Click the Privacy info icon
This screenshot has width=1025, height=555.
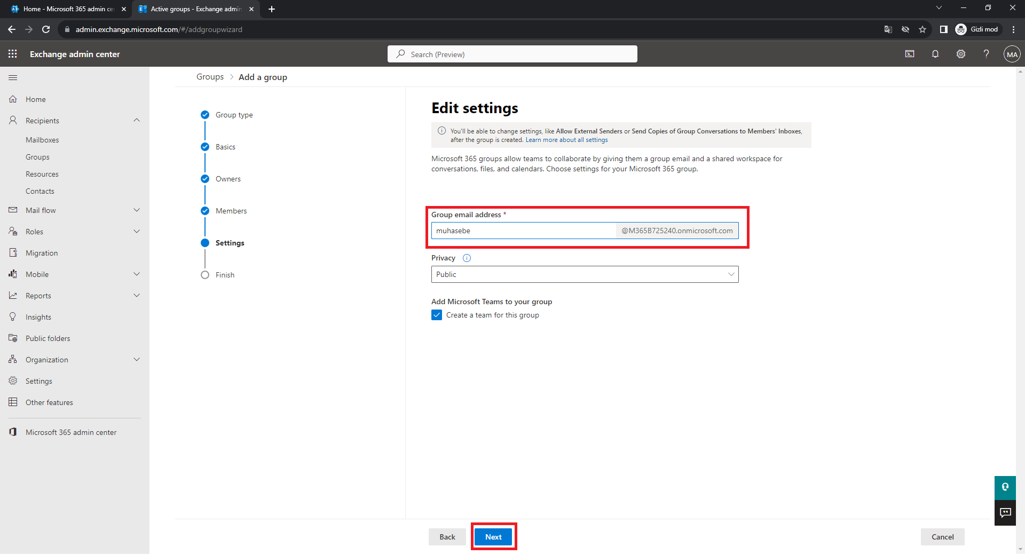pyautogui.click(x=467, y=258)
